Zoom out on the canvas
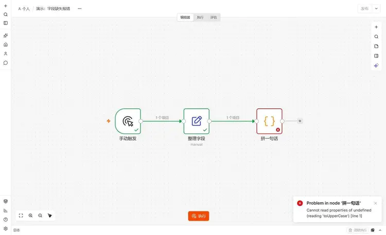 pyautogui.click(x=40, y=216)
